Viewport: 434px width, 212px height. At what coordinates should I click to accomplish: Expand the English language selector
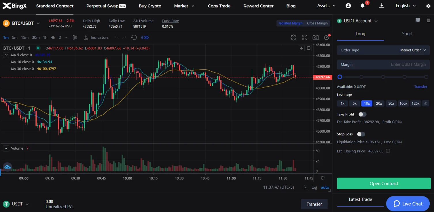[406, 6]
